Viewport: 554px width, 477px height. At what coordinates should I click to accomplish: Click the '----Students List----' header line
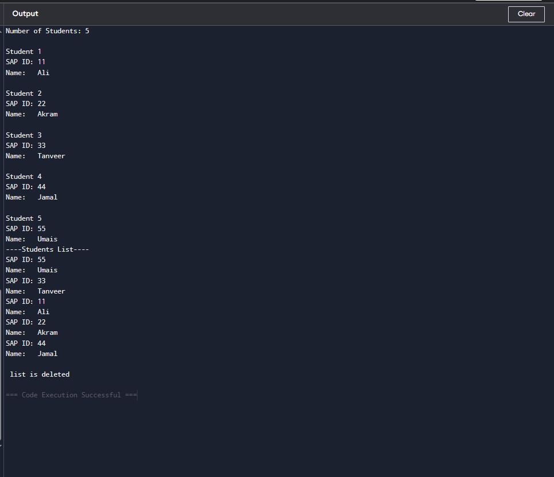[47, 249]
